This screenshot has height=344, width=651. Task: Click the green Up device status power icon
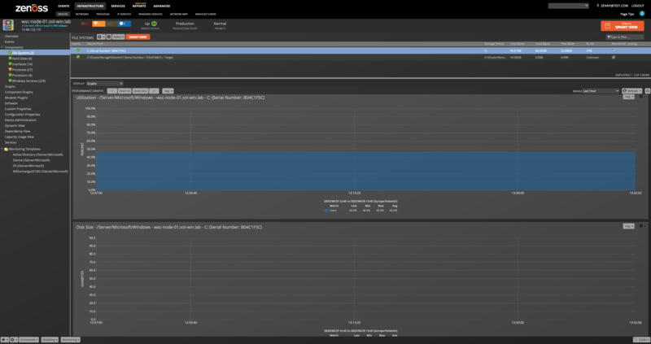154,24
